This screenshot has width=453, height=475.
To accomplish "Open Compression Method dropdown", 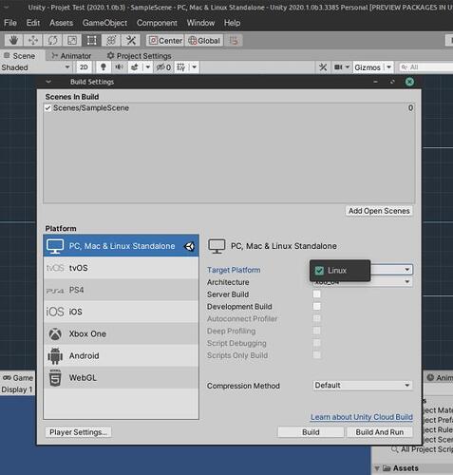I will pyautogui.click(x=363, y=386).
